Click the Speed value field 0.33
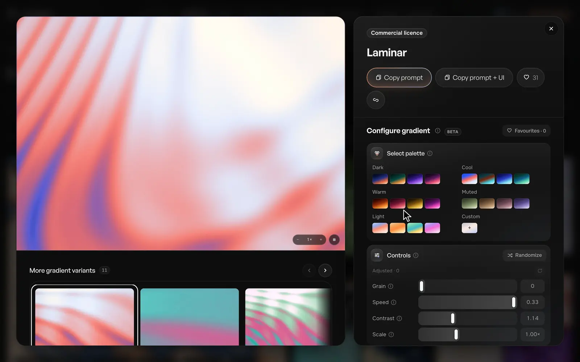The height and width of the screenshot is (362, 580). [x=533, y=302]
